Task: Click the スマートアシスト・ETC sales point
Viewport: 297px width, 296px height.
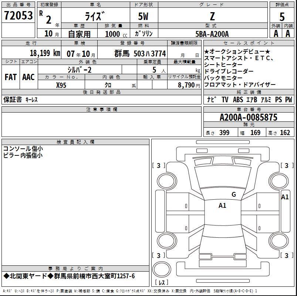Action: 239,58
